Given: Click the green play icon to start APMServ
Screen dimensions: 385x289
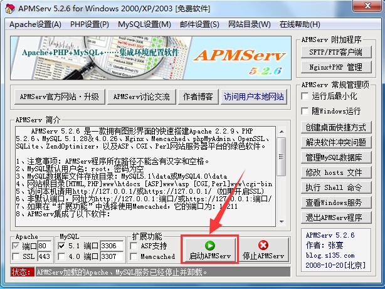Looking at the screenshot, I should coord(210,246).
